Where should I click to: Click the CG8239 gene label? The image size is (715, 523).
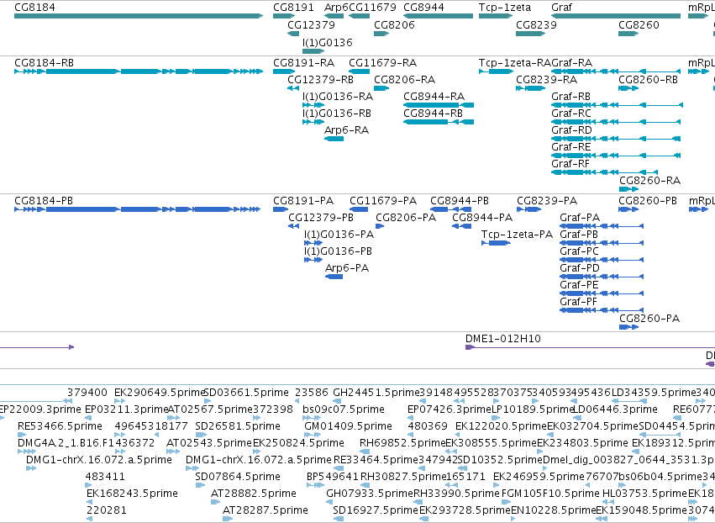tap(536, 24)
